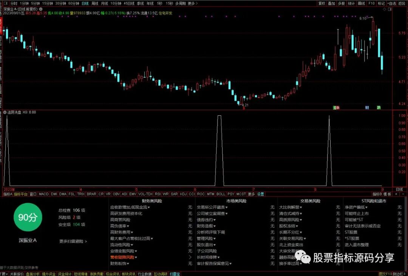Click the plus button in indicator bar
This screenshot has height=276, width=408.
point(396,194)
